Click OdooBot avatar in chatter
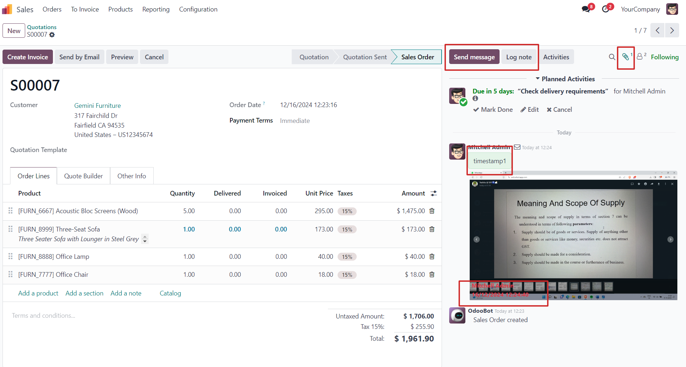This screenshot has height=367, width=686. coord(457,316)
